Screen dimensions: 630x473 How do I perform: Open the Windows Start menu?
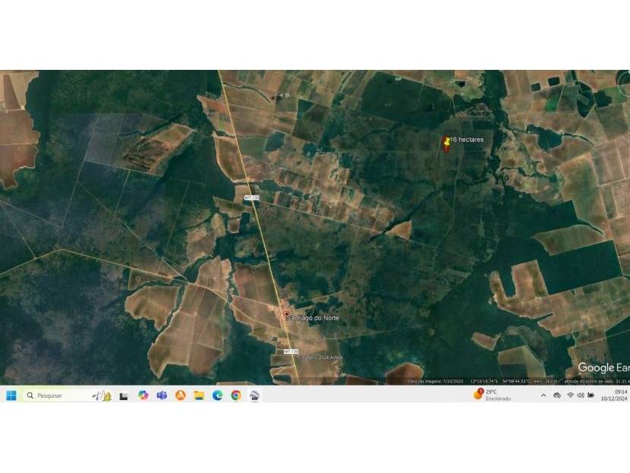11,396
